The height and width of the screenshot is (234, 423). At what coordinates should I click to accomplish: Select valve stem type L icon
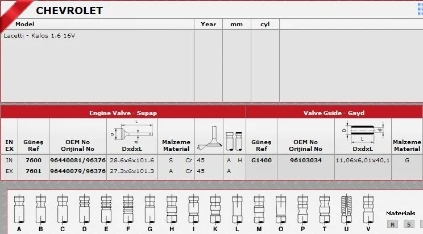[x=237, y=208]
